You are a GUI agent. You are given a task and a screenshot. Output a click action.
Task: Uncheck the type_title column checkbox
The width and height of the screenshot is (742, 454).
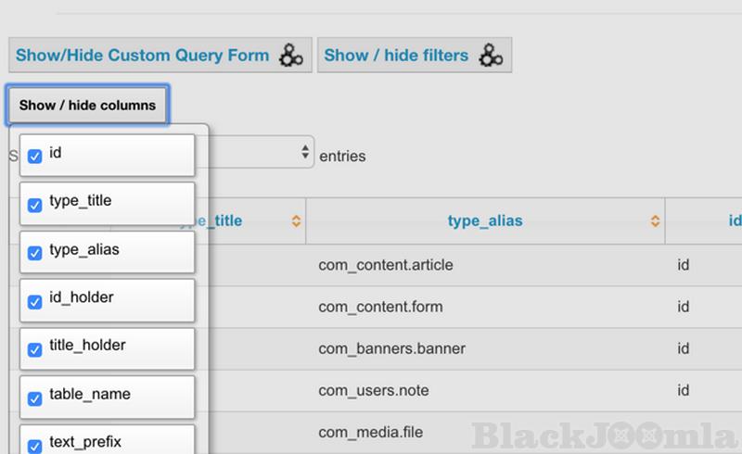point(35,205)
